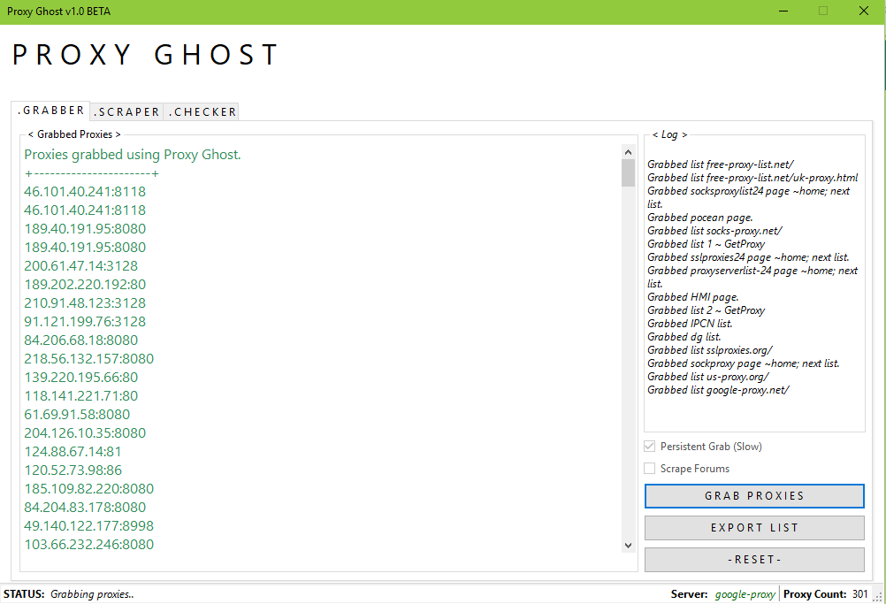Click the EXPORT LIST button
Image resolution: width=886 pixels, height=604 pixels.
point(754,528)
